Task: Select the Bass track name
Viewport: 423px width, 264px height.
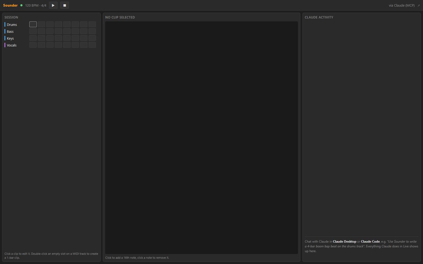Action: click(x=10, y=31)
